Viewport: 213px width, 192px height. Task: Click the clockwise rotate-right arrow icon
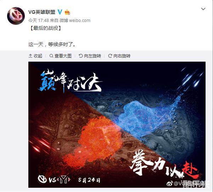click(110, 56)
